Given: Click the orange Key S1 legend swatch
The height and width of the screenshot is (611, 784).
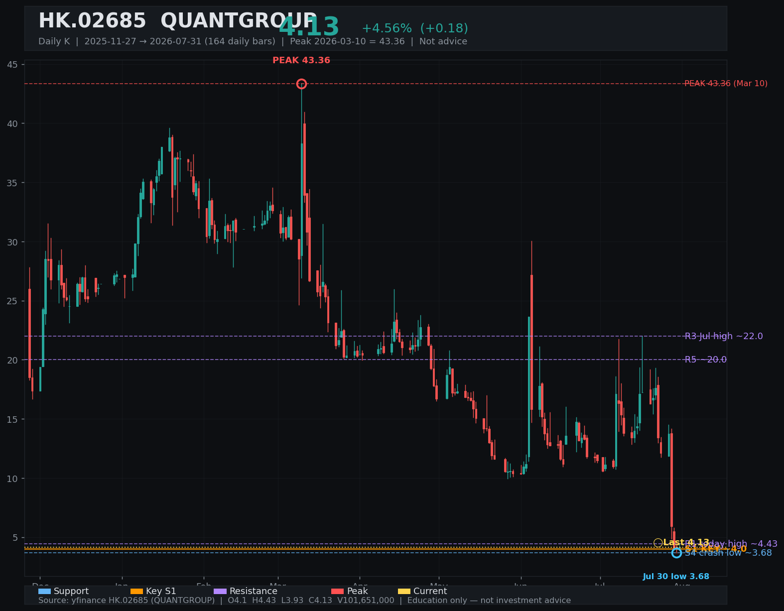Looking at the screenshot, I should click(136, 591).
